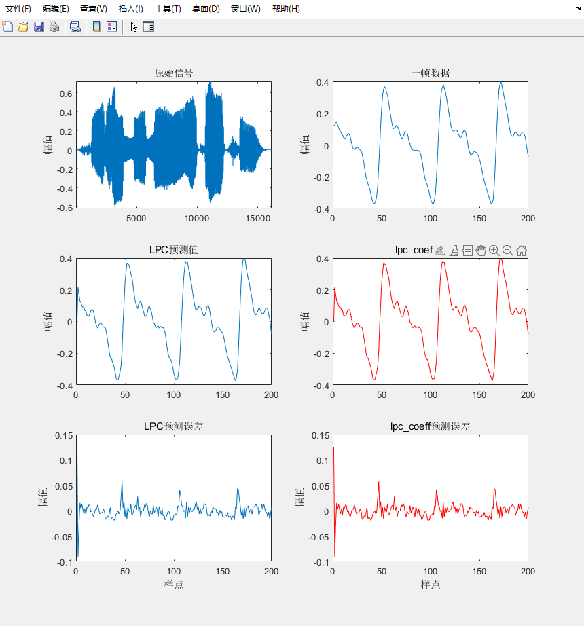This screenshot has height=626, width=584.
Task: Click the lpc_coeff预测误差 plot title
Action: point(431,426)
